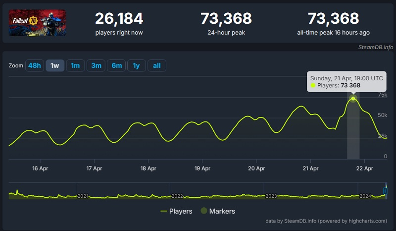This screenshot has width=396, height=231.
Task: Show all-time data with the all button
Action: (156, 65)
